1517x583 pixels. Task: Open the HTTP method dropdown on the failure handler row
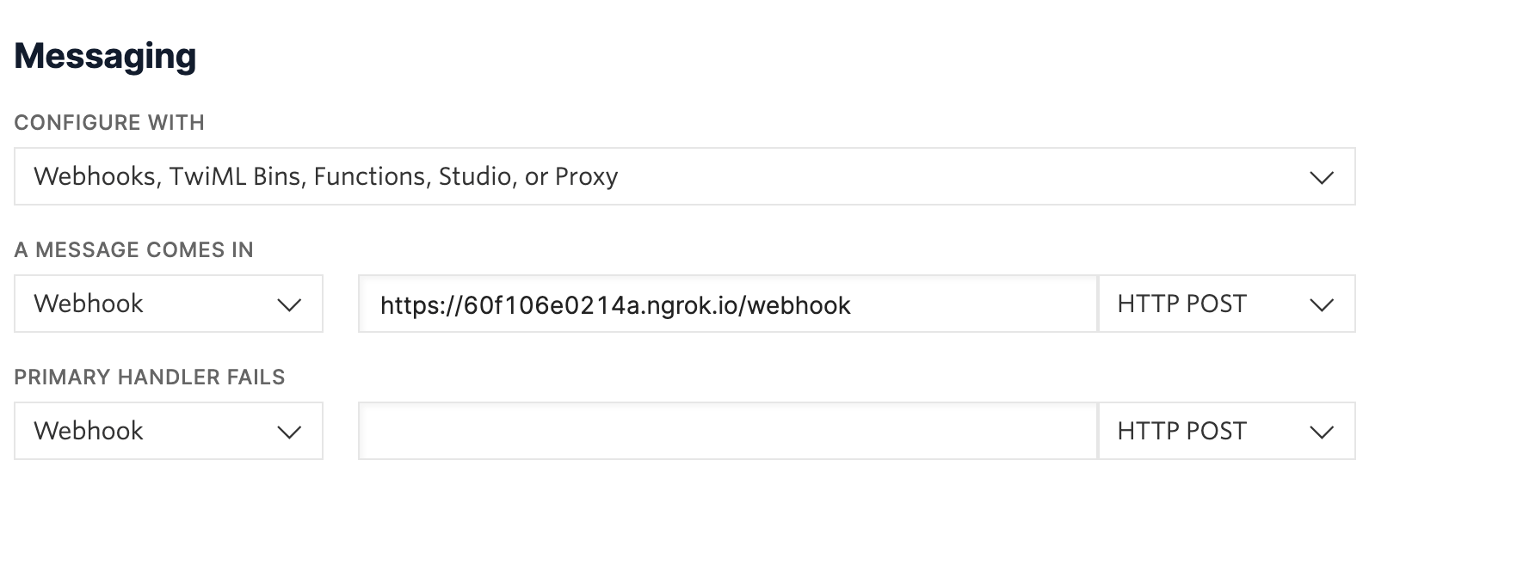[x=1226, y=431]
